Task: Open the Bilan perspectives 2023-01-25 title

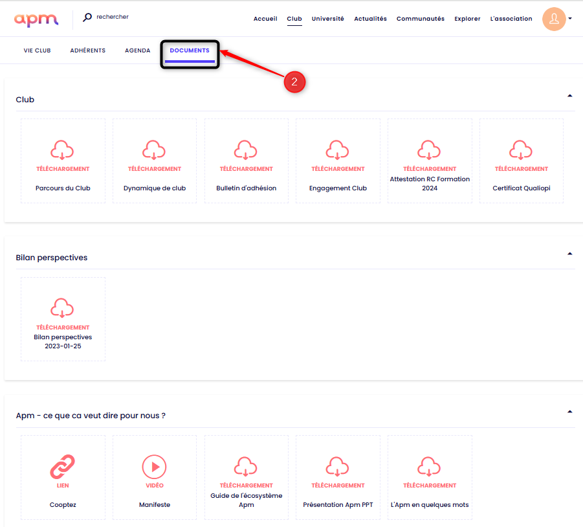Action: (63, 341)
